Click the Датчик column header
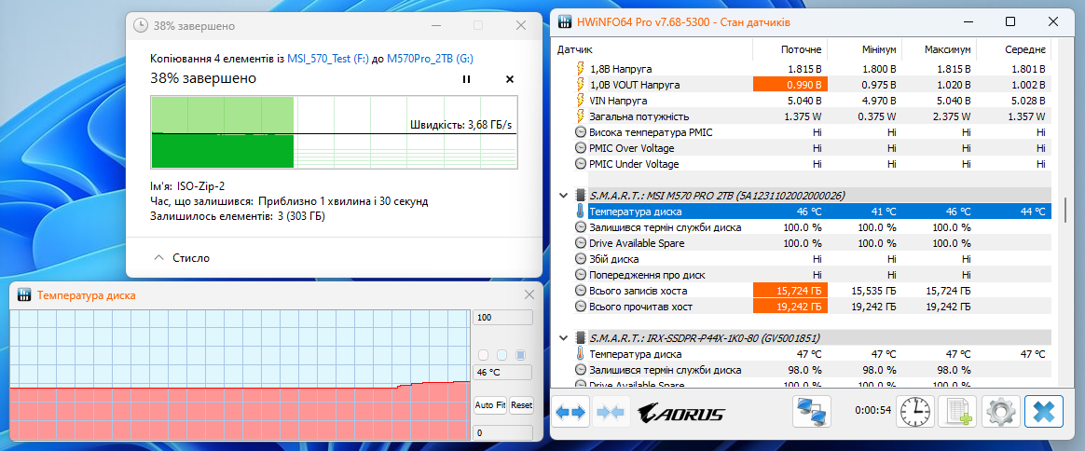Screen dimensions: 1085x451 pos(575,49)
